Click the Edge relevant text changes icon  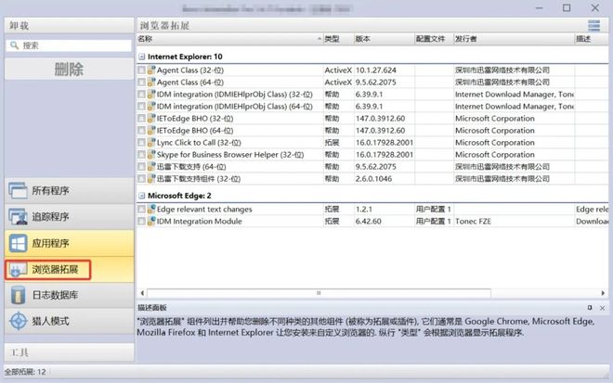pos(151,210)
